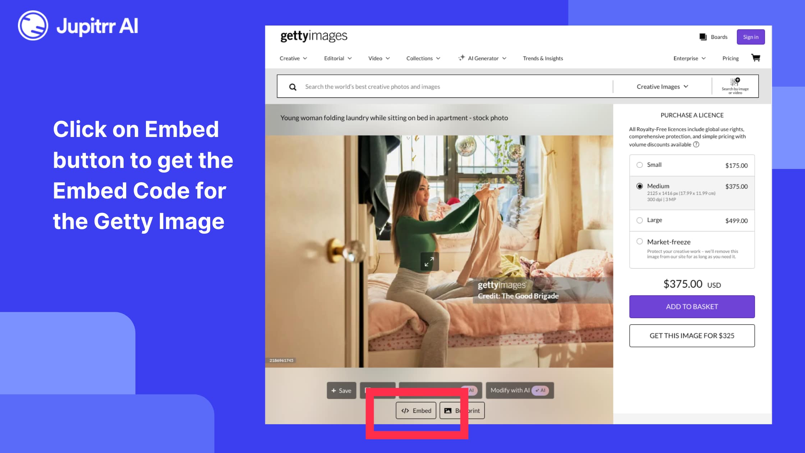805x453 pixels.
Task: Open Trends & Insights
Action: click(x=543, y=58)
